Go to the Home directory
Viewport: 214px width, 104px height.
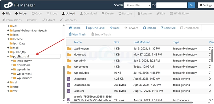(75, 28)
